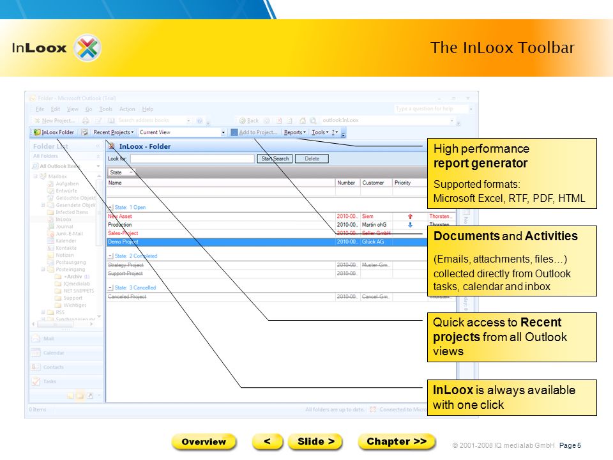
Task: Click the Overview slide button
Action: tap(204, 441)
